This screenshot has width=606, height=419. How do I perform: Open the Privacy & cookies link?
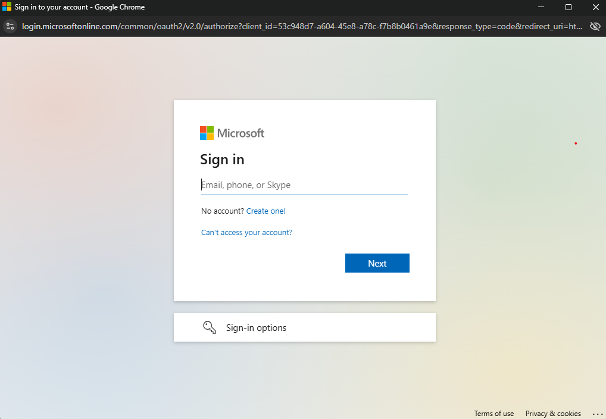[553, 414]
